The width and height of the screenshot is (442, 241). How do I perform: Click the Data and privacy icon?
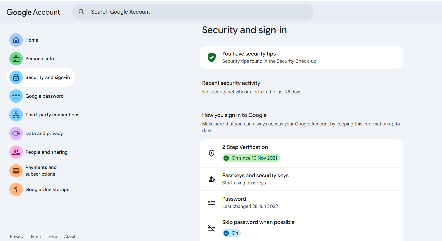point(16,133)
